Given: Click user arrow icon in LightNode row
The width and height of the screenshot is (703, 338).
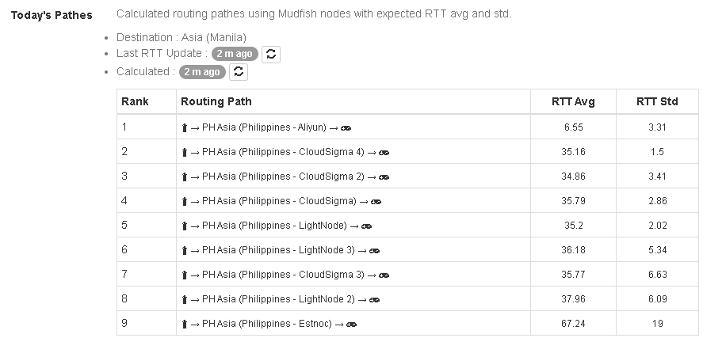Looking at the screenshot, I should tap(184, 226).
